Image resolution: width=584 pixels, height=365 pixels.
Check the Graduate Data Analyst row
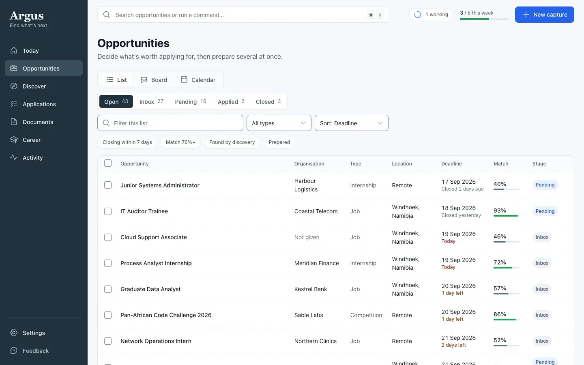108,289
